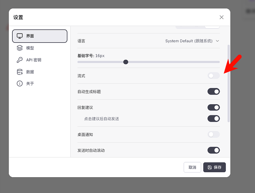The width and height of the screenshot is (255, 193).
Task: Open the 模型 settings tab
Action: 40,48
